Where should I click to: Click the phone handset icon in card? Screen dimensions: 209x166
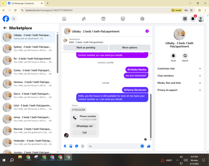(x=75, y=118)
